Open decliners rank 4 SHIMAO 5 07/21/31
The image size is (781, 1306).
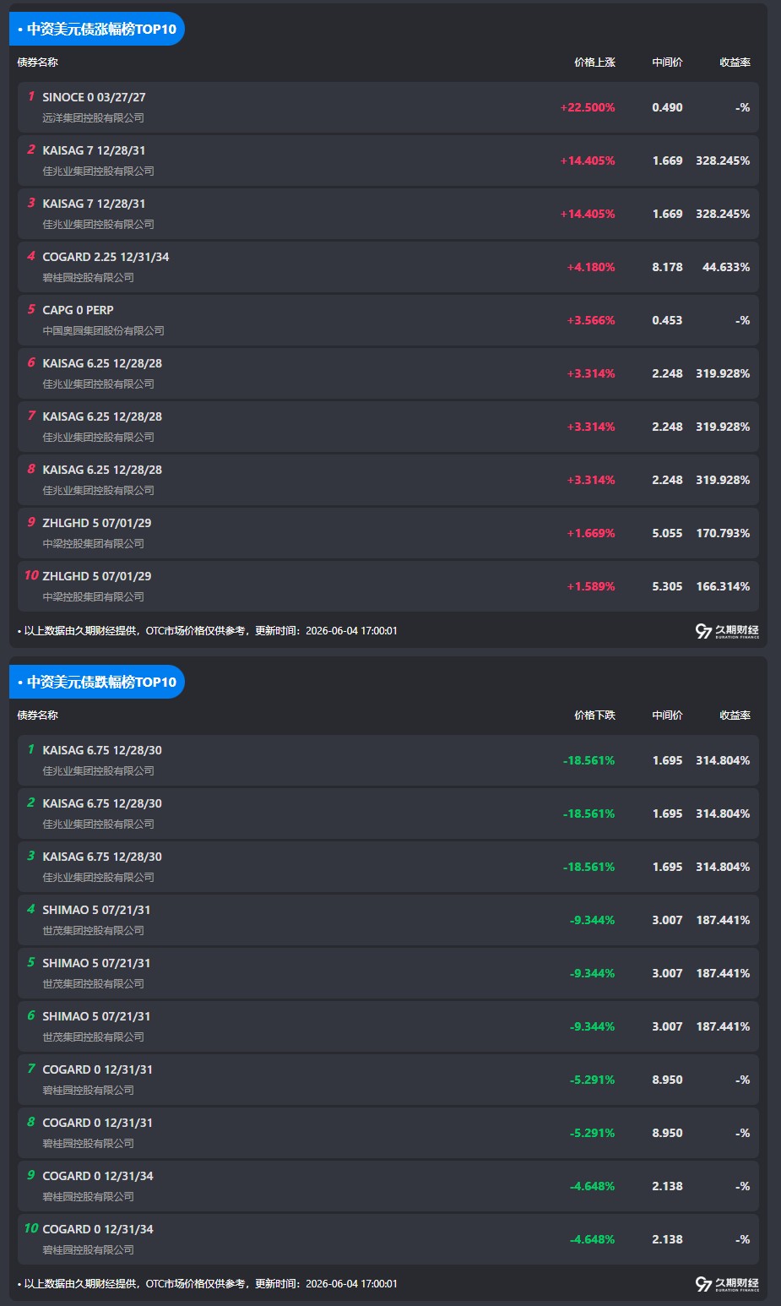[388, 920]
